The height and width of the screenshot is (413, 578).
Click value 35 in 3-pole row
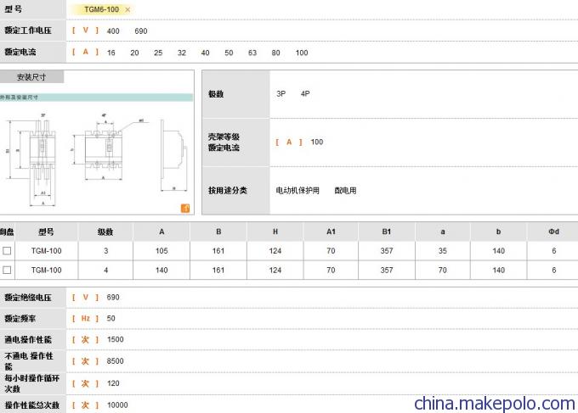point(442,251)
